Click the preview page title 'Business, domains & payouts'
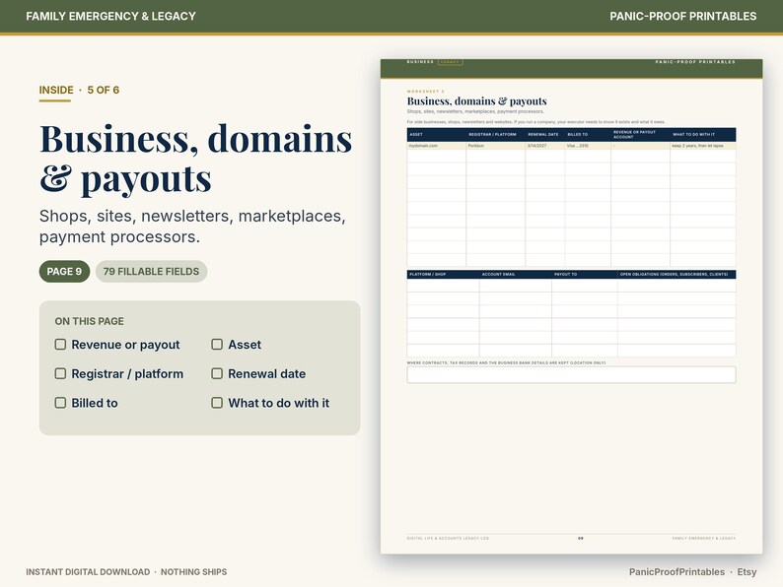The height and width of the screenshot is (587, 783). point(476,101)
